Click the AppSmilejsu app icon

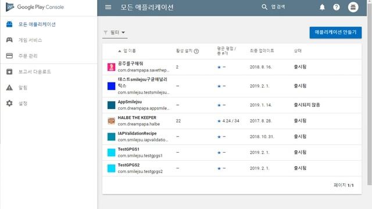coord(111,105)
